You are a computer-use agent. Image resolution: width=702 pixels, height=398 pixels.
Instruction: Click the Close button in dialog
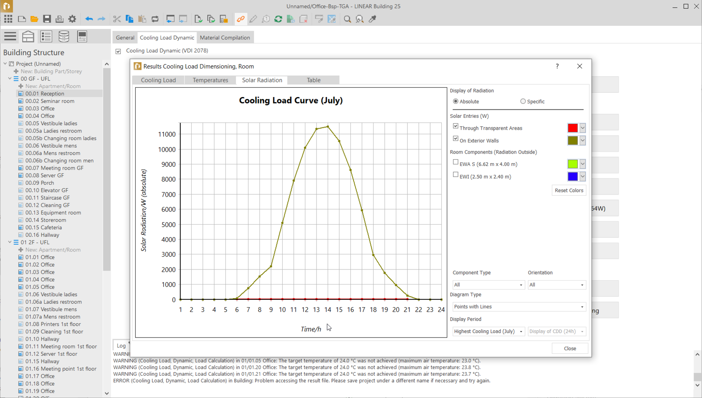(x=570, y=349)
